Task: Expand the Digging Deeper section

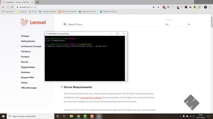Action: click(28, 67)
